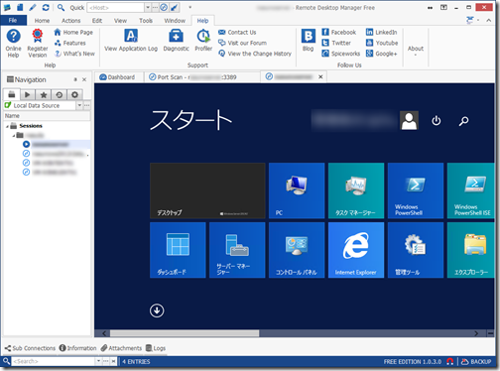The height and width of the screenshot is (371, 500).
Task: Open the Information tab
Action: 77,348
